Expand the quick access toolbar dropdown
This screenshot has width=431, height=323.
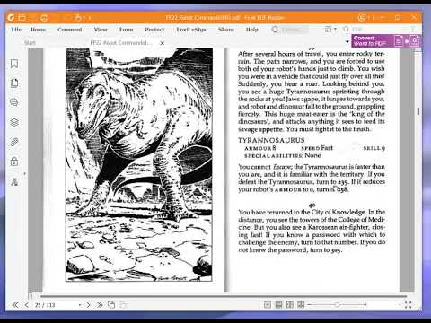[90, 18]
